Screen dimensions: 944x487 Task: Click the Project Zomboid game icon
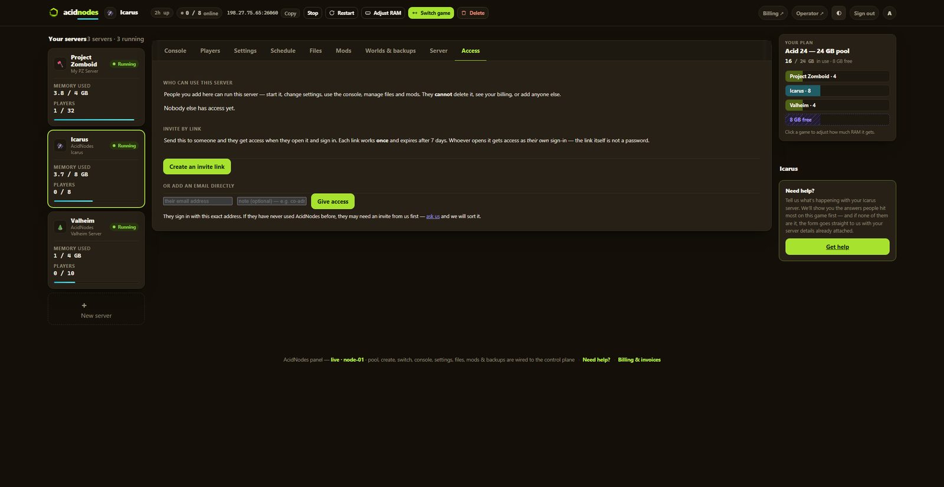tap(60, 64)
